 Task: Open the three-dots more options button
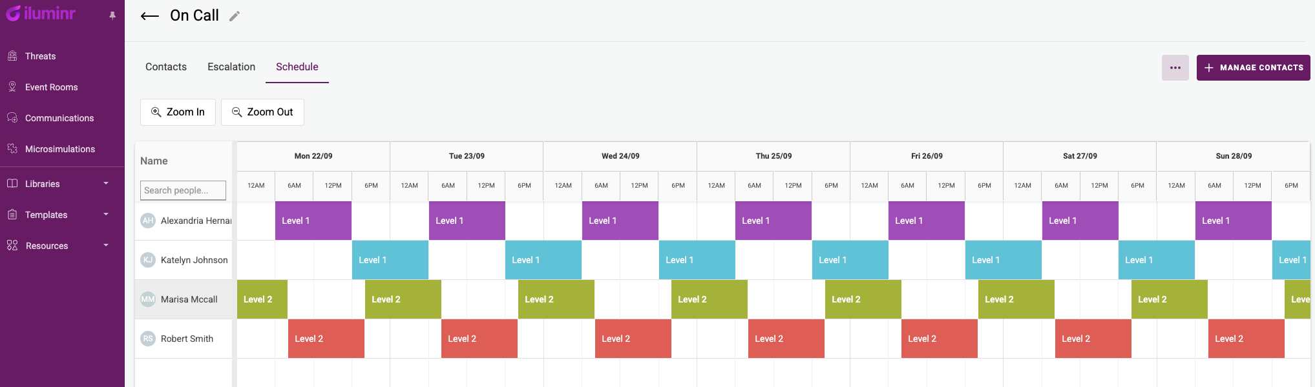click(x=1175, y=68)
